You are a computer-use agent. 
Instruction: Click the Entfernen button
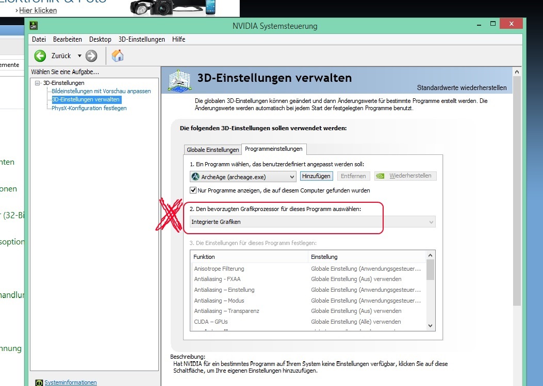tap(353, 176)
